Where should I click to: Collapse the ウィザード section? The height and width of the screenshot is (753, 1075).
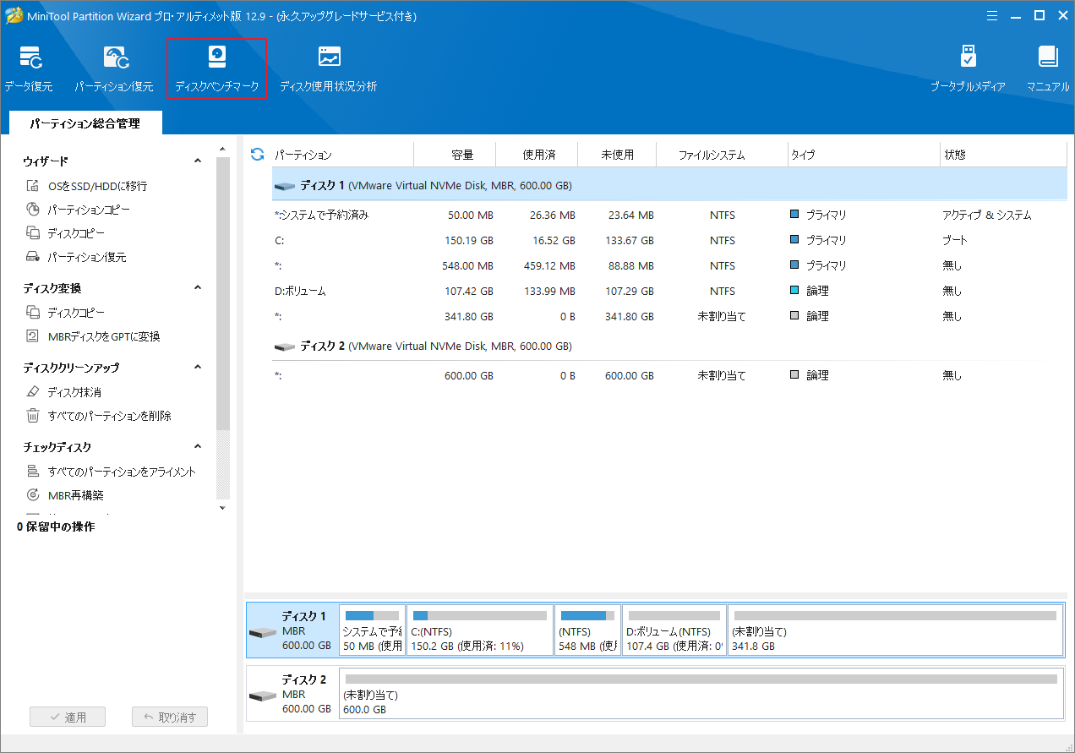click(x=198, y=161)
